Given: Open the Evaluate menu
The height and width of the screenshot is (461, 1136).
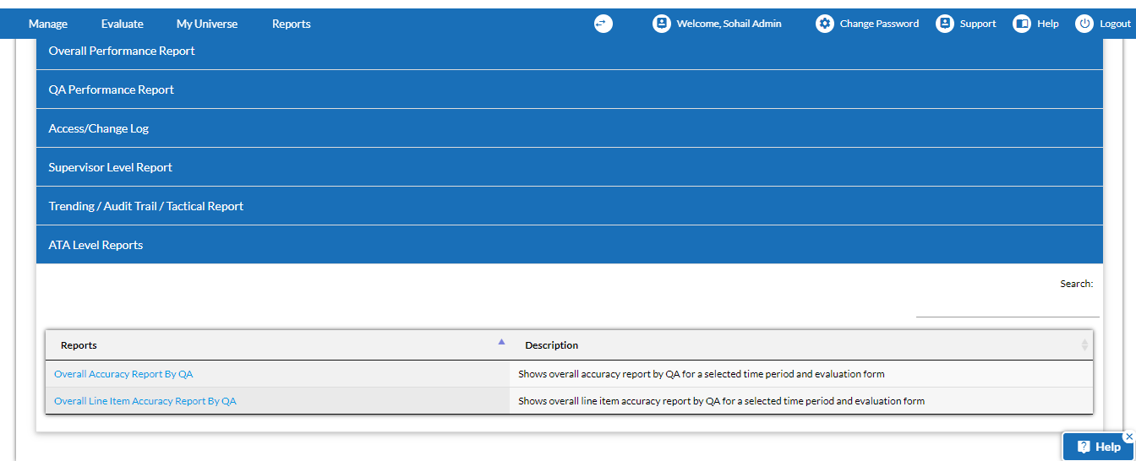Looking at the screenshot, I should (123, 24).
